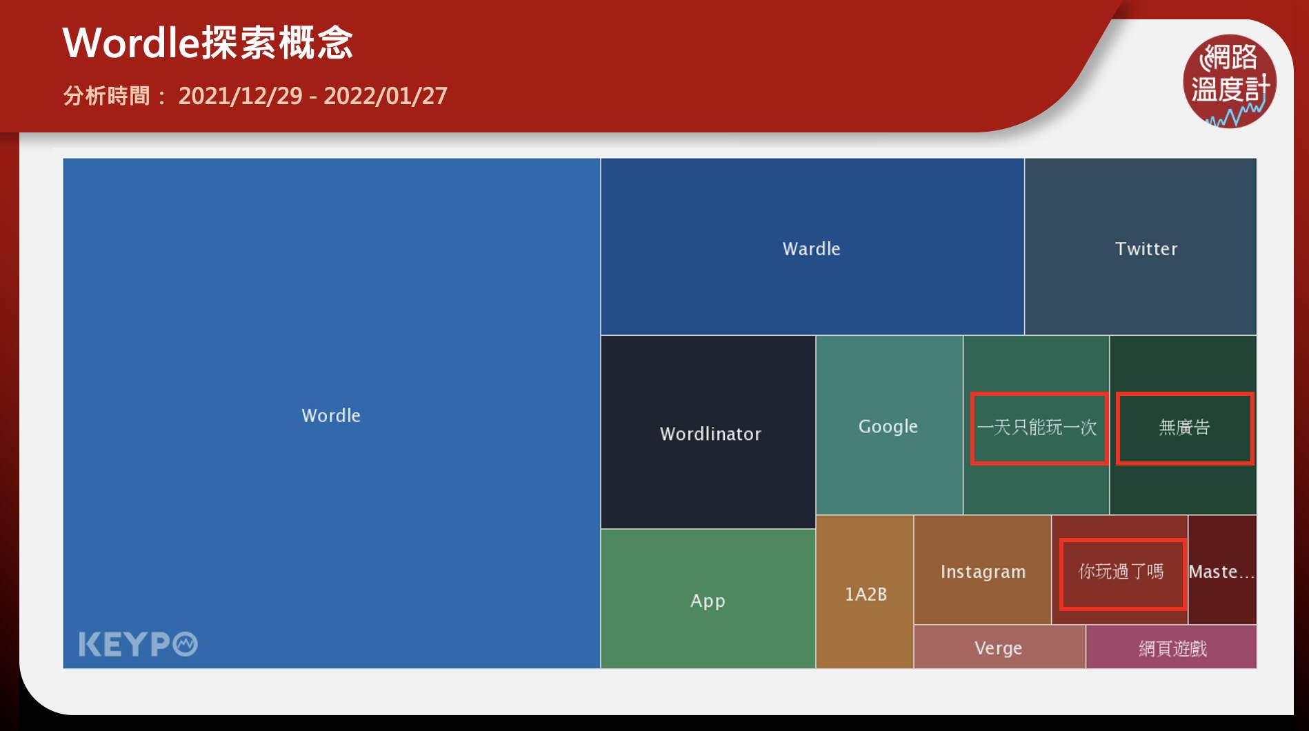
Task: Click the 一天只能玩一次 cell label
Action: click(x=1037, y=428)
